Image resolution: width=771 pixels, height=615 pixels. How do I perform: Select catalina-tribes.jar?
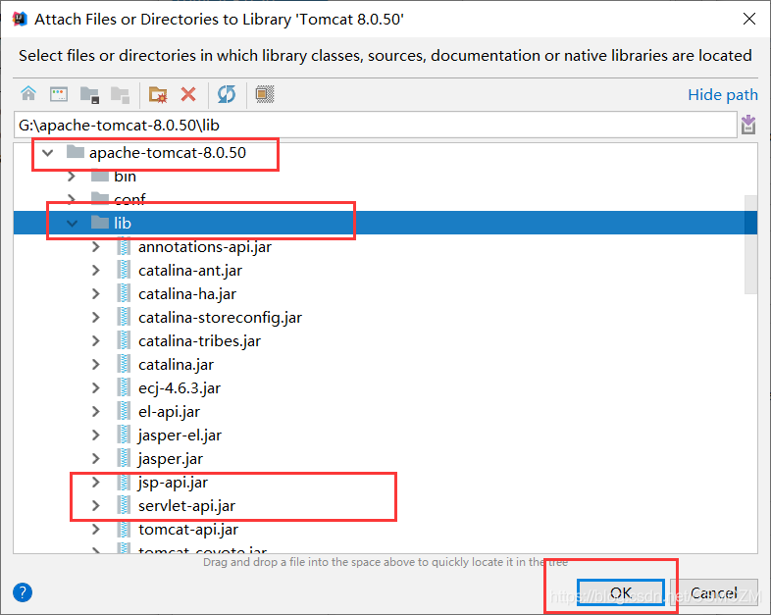coord(199,341)
